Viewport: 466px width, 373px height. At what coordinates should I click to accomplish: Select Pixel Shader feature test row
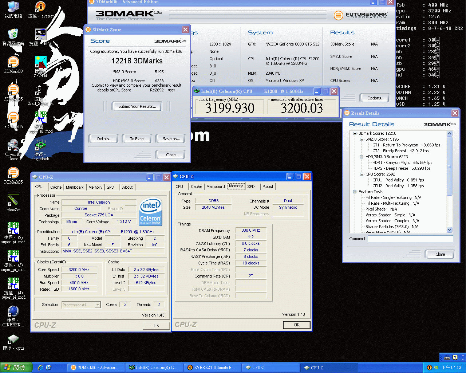pyautogui.click(x=381, y=209)
